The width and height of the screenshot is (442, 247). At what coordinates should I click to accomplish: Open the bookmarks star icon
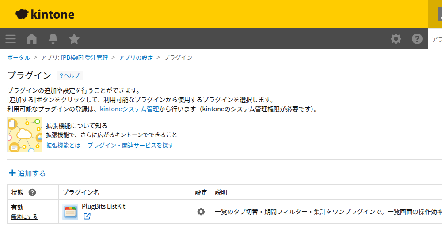pos(74,39)
